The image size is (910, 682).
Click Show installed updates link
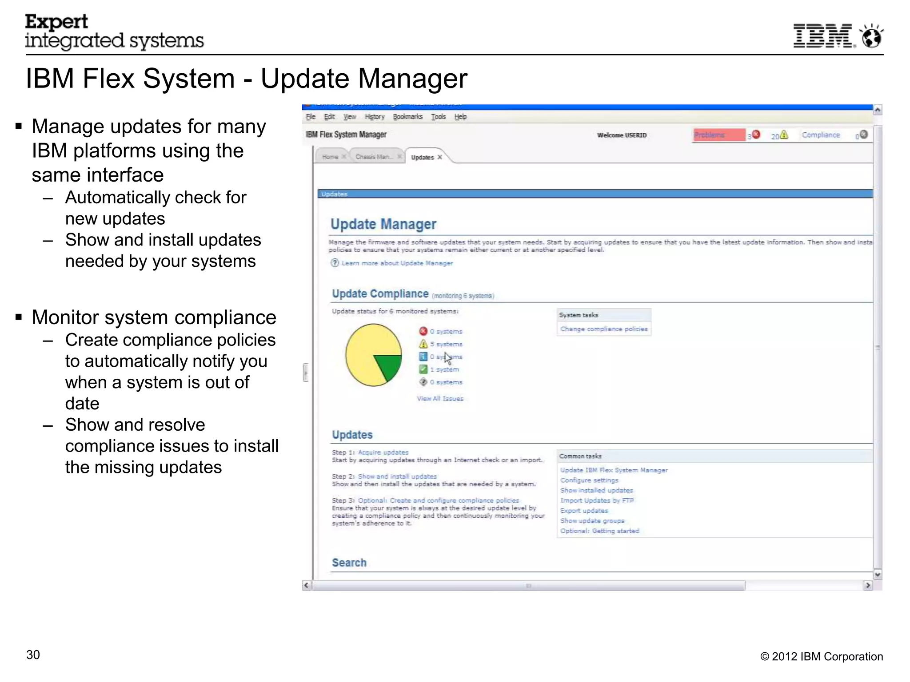click(x=596, y=491)
